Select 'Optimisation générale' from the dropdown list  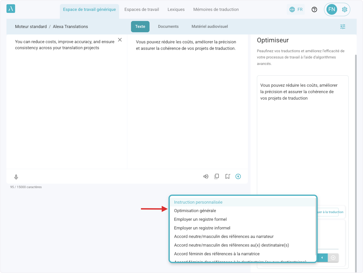click(195, 211)
